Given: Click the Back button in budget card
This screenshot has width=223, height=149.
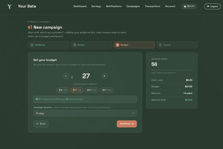Looking at the screenshot, I should (41, 124).
